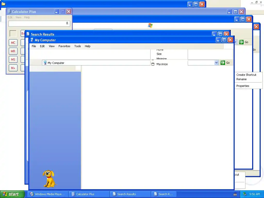Switch to Windows Media Player taskbar button

click(48, 194)
